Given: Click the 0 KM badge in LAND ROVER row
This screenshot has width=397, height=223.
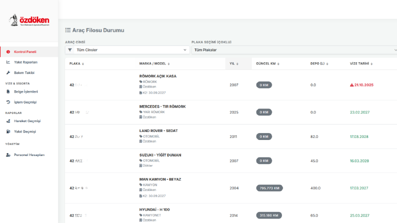Looking at the screenshot, I should 264,136.
